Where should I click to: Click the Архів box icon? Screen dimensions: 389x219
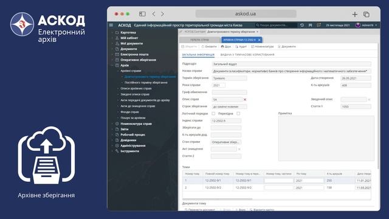pos(117,65)
